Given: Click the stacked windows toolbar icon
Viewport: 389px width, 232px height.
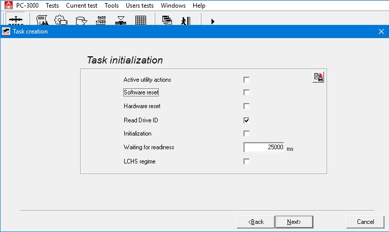Looking at the screenshot, I should pos(167,20).
